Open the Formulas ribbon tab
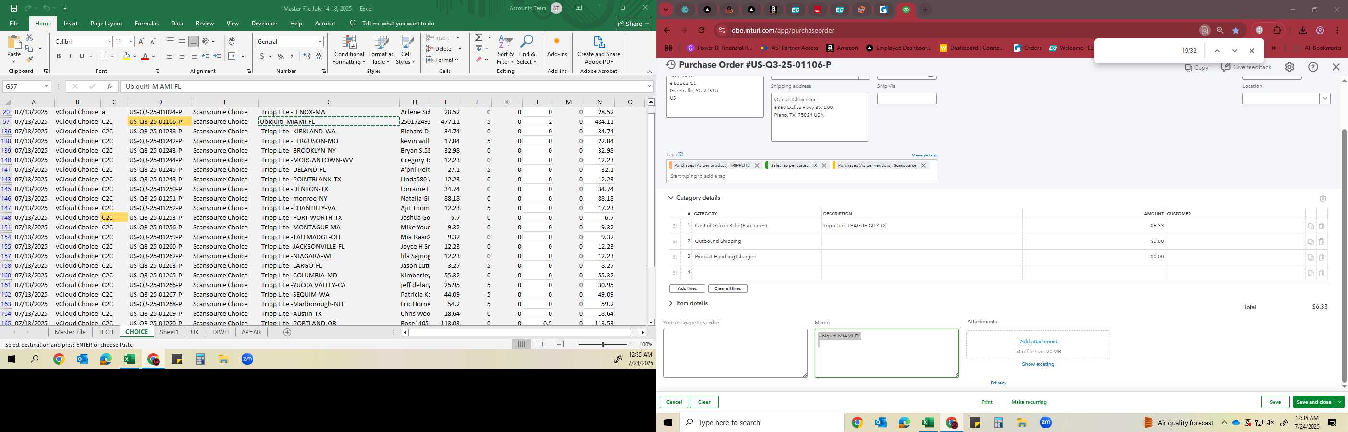This screenshot has width=1348, height=432. pyautogui.click(x=147, y=24)
